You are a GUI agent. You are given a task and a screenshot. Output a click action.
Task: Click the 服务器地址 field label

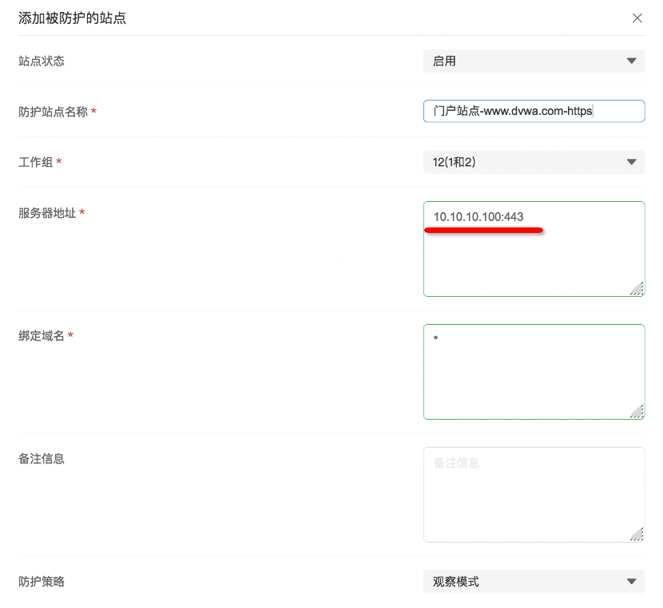tap(47, 213)
